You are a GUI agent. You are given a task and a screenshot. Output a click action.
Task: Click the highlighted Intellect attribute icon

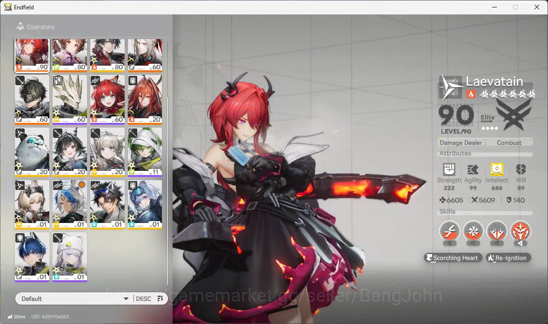(x=497, y=169)
